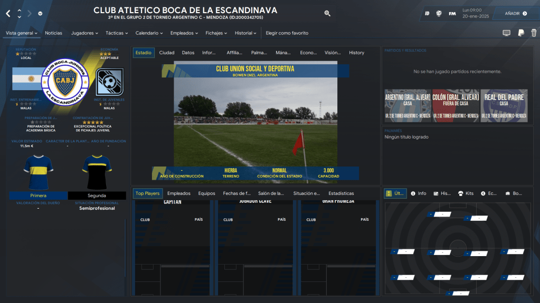Open the world globe icon

click(439, 13)
